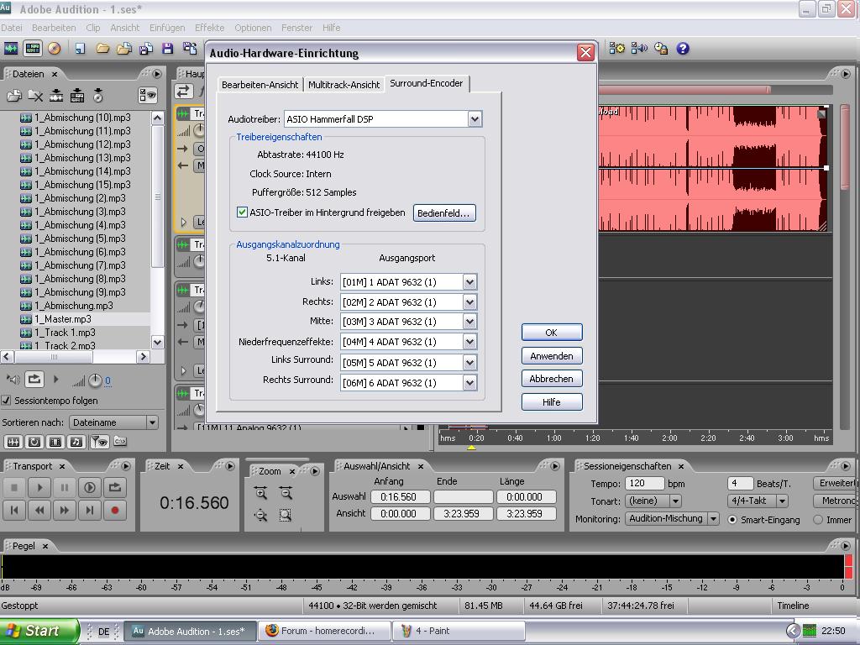Screen dimensions: 860x645
Task: Uncheck ASIO-Treiber im Hintergrund freigeben
Action: (242, 212)
